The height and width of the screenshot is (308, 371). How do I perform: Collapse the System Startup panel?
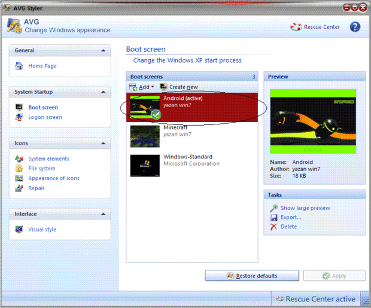click(103, 92)
